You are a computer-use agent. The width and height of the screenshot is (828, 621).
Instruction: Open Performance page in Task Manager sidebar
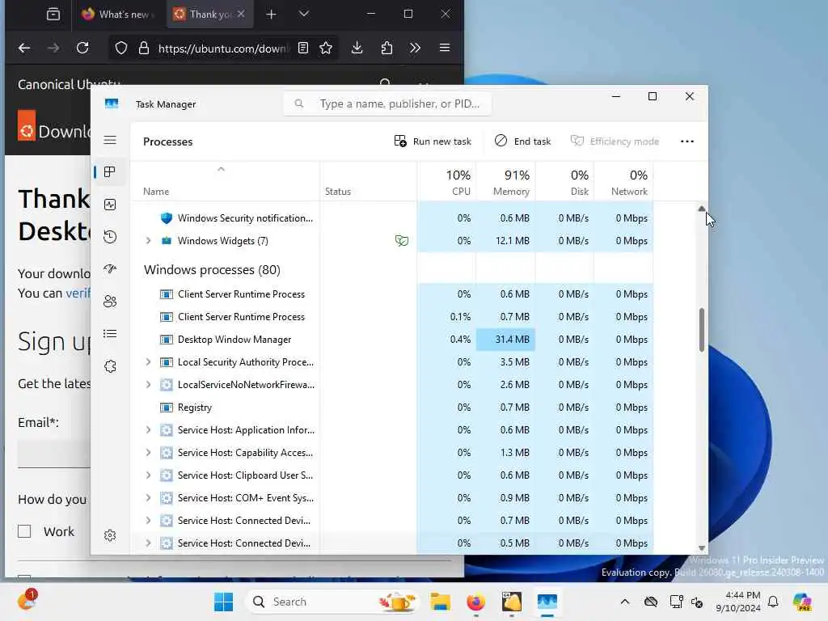[110, 205]
